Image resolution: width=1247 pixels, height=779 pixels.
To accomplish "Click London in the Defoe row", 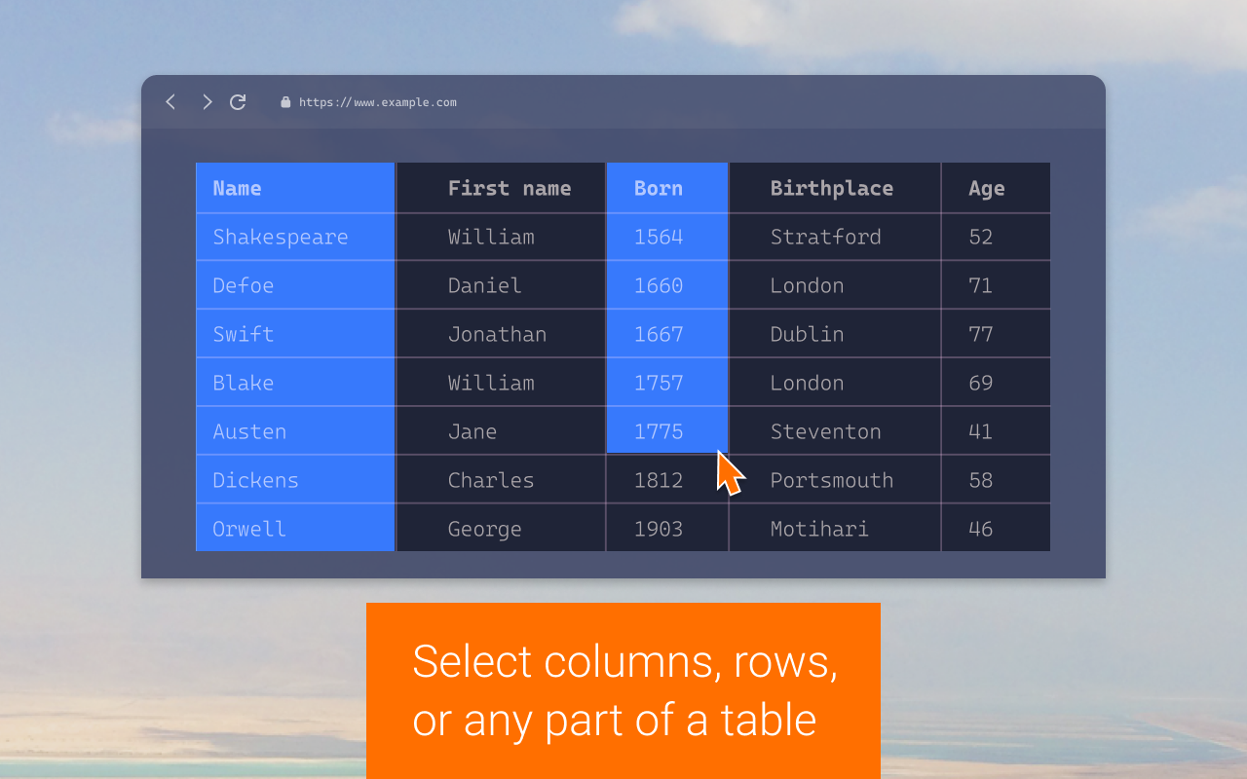I will [835, 285].
